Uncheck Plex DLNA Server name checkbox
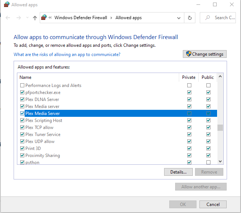 point(22,99)
